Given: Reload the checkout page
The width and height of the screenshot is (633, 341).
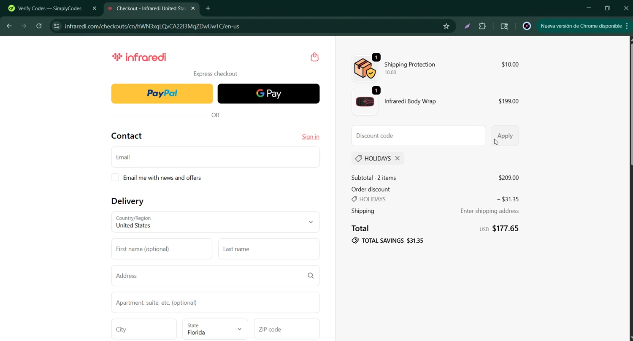Looking at the screenshot, I should coord(39,26).
